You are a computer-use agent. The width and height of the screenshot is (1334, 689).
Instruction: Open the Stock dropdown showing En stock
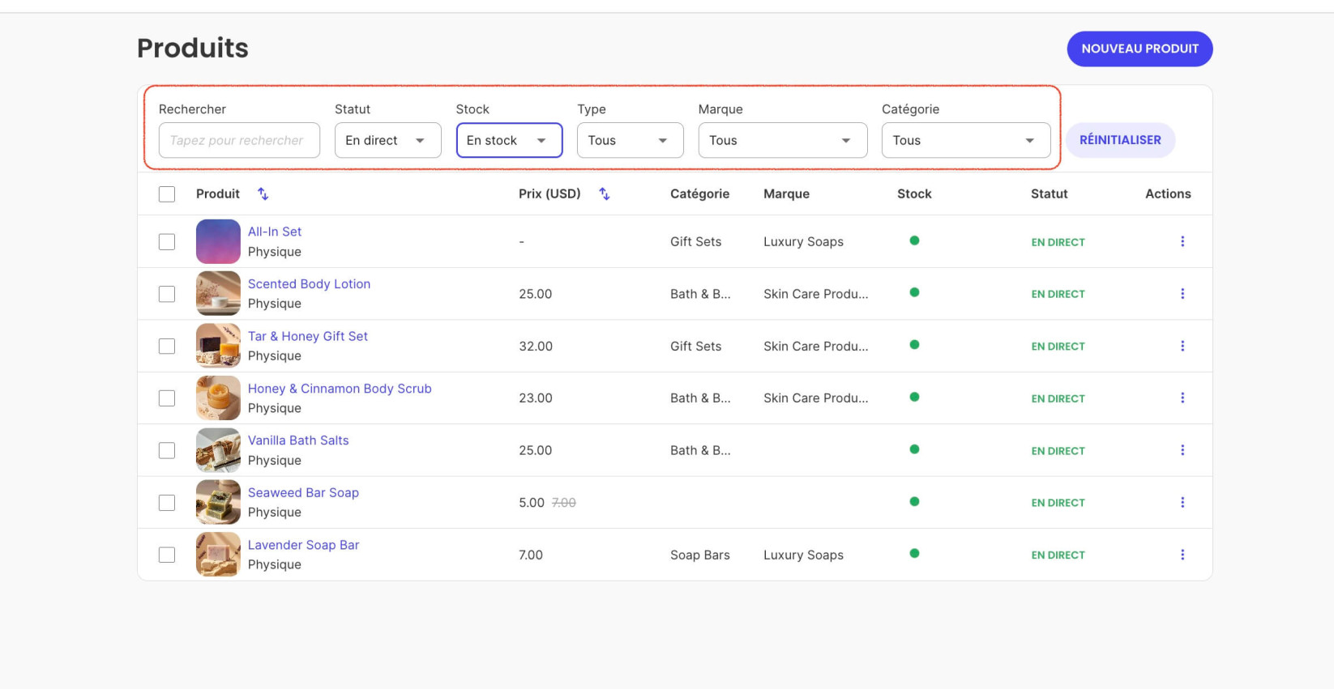[x=509, y=140]
